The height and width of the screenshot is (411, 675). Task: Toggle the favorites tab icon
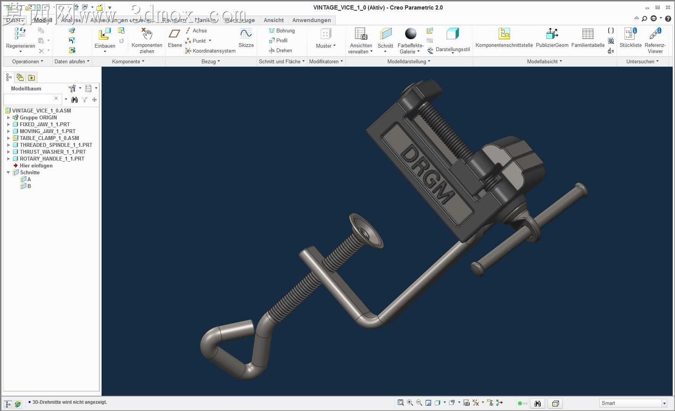click(x=31, y=77)
